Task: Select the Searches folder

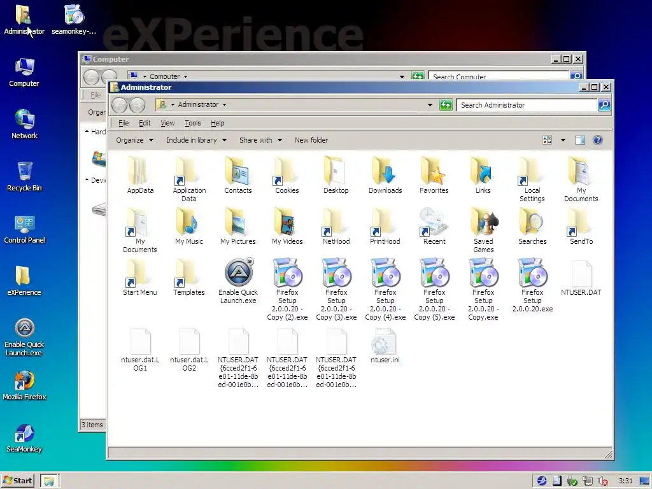Action: click(x=532, y=227)
